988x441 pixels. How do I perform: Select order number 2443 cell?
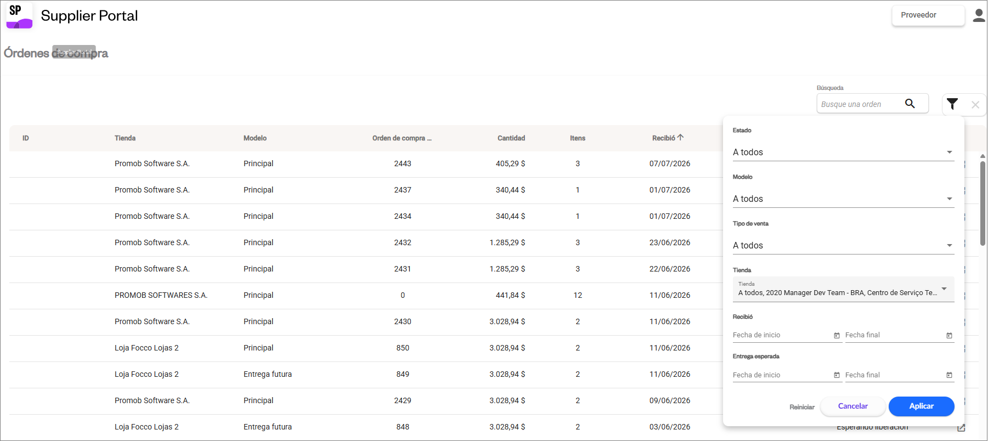403,163
